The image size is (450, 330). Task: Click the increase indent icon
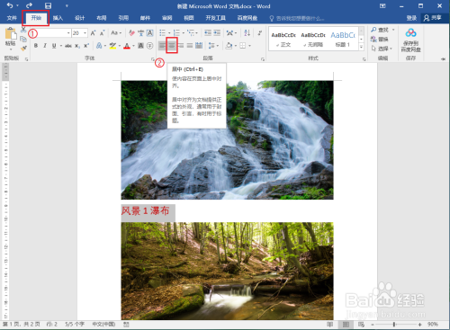[x=217, y=32]
